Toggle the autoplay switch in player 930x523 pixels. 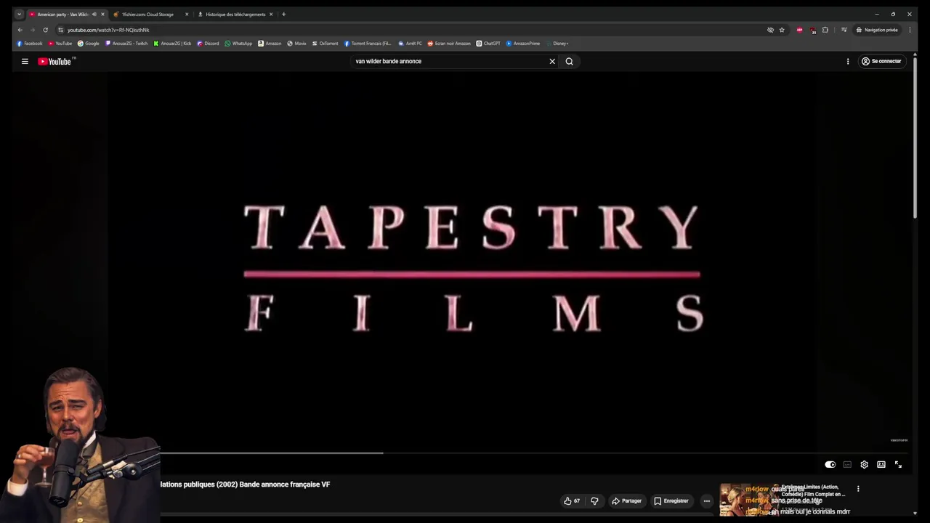point(830,465)
